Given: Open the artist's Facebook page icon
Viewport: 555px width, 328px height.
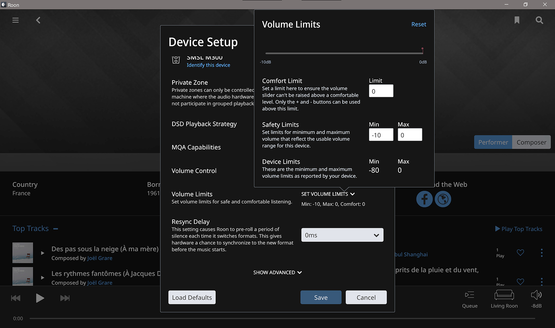Looking at the screenshot, I should [x=424, y=199].
